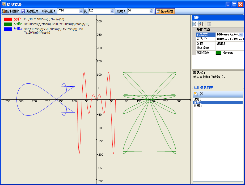Screen dimensions: 245x185
Task: Decrease the 刻度 scale value with down arrow
Action: coord(151,12)
